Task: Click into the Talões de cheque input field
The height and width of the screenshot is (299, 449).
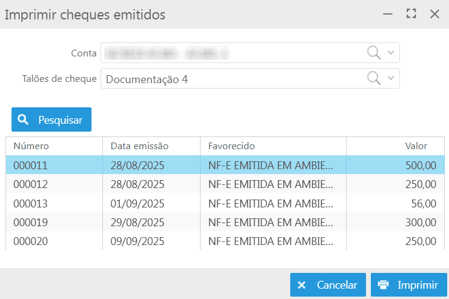Action: click(230, 78)
